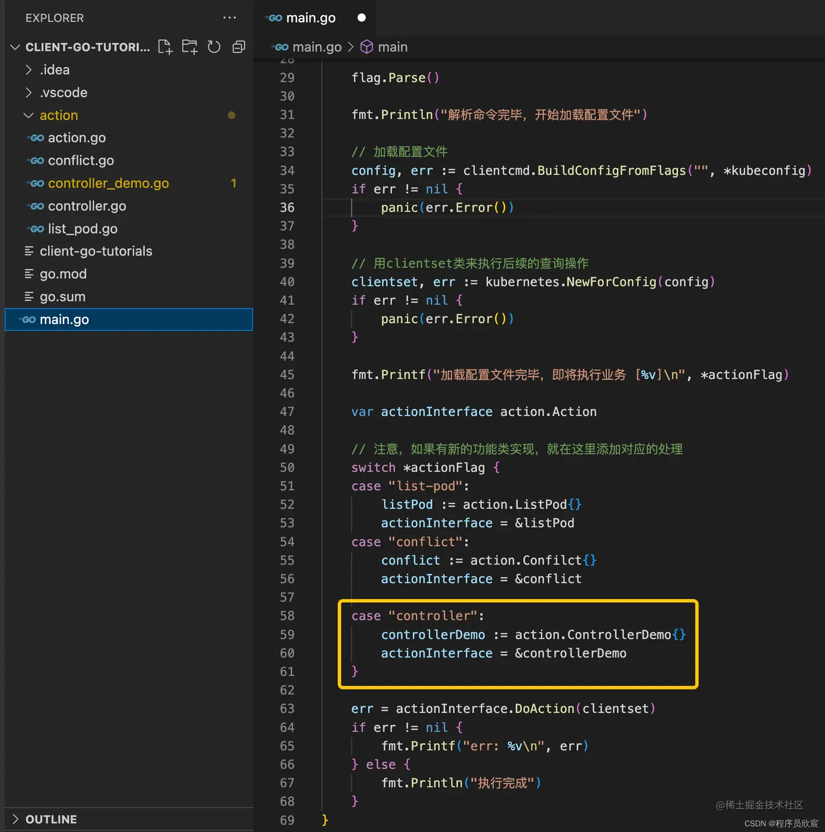The image size is (825, 832).
Task: Click the else keyword on line 66
Action: [x=381, y=764]
